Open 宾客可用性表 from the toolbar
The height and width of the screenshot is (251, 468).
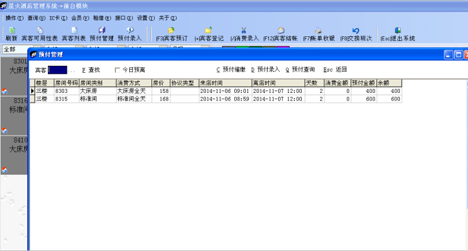coord(39,33)
